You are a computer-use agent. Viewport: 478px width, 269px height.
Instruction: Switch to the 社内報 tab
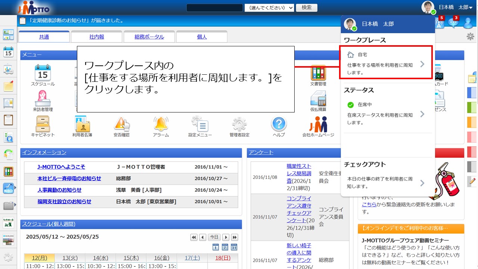[x=97, y=37]
